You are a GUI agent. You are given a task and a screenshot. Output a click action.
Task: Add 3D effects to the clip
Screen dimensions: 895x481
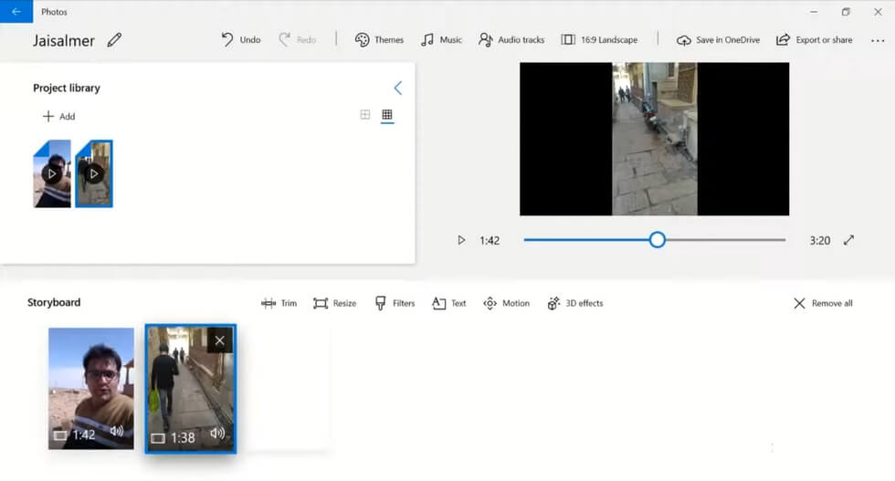574,304
